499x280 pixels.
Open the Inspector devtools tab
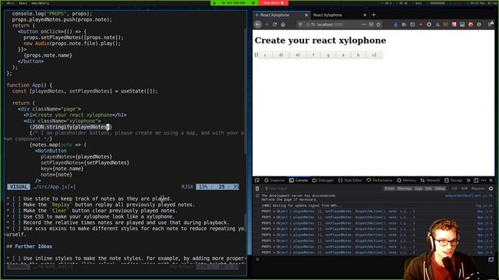pyautogui.click(x=274, y=180)
